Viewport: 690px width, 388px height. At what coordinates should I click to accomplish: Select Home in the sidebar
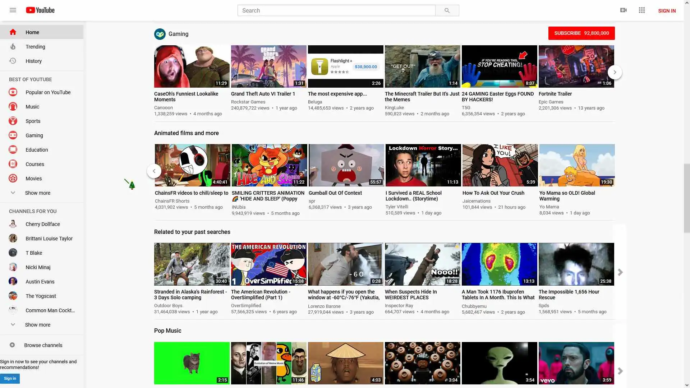[x=32, y=32]
